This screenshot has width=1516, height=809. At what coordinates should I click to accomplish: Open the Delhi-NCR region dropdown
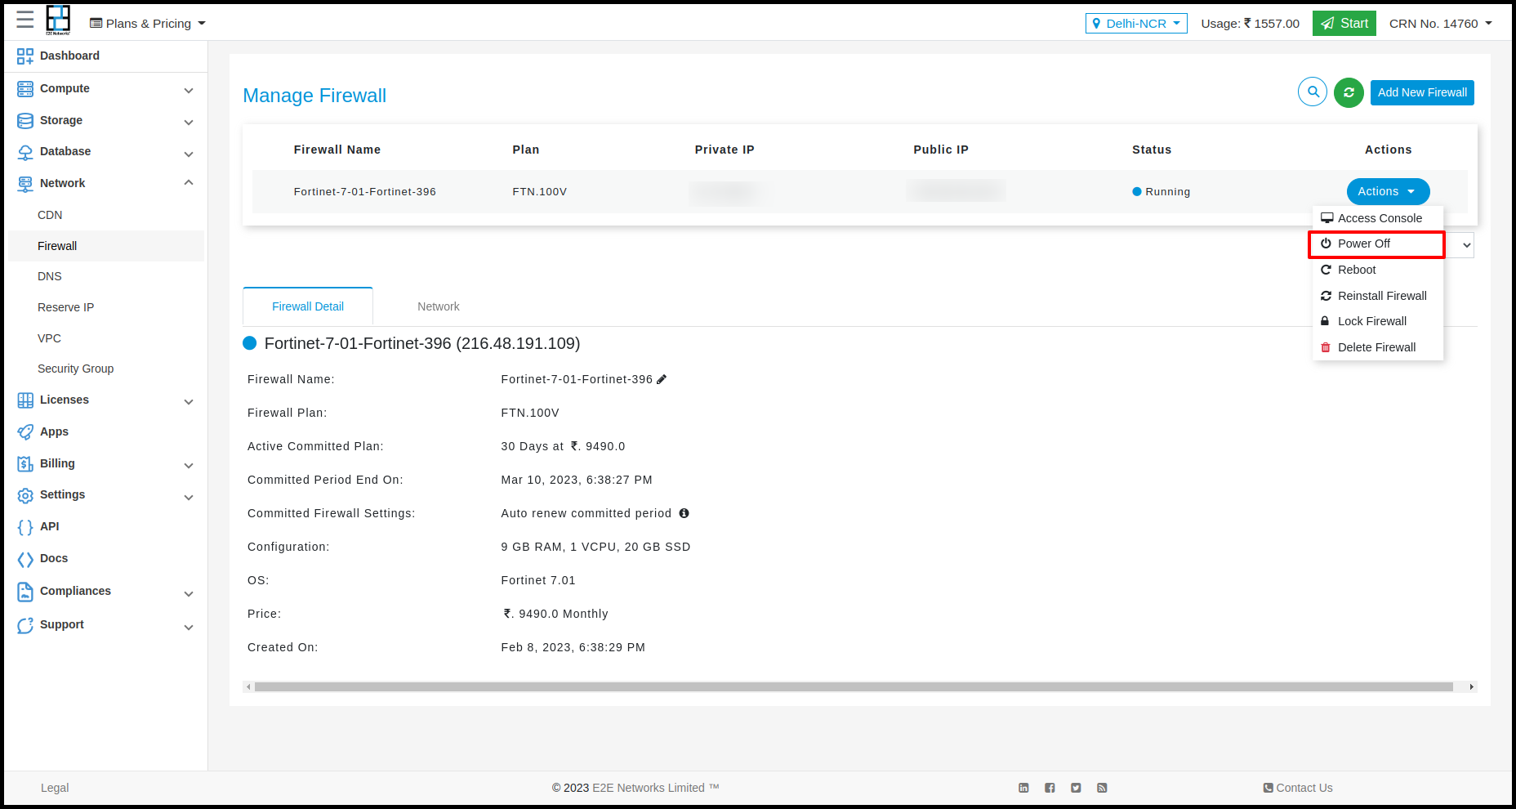click(x=1136, y=23)
